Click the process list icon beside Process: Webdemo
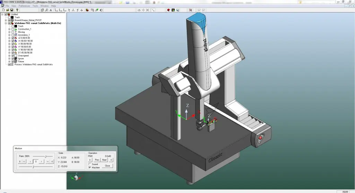 (12, 65)
